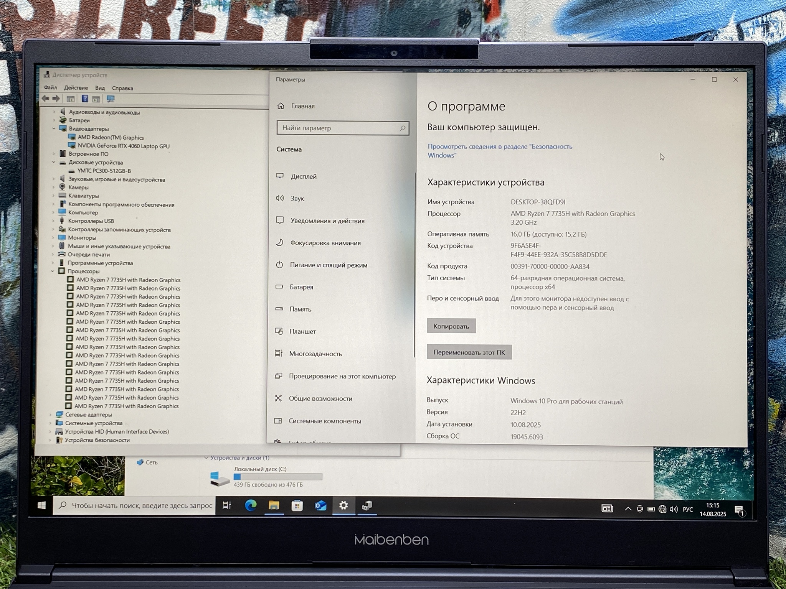Click the Копировать button
The width and height of the screenshot is (786, 589).
pyautogui.click(x=451, y=326)
